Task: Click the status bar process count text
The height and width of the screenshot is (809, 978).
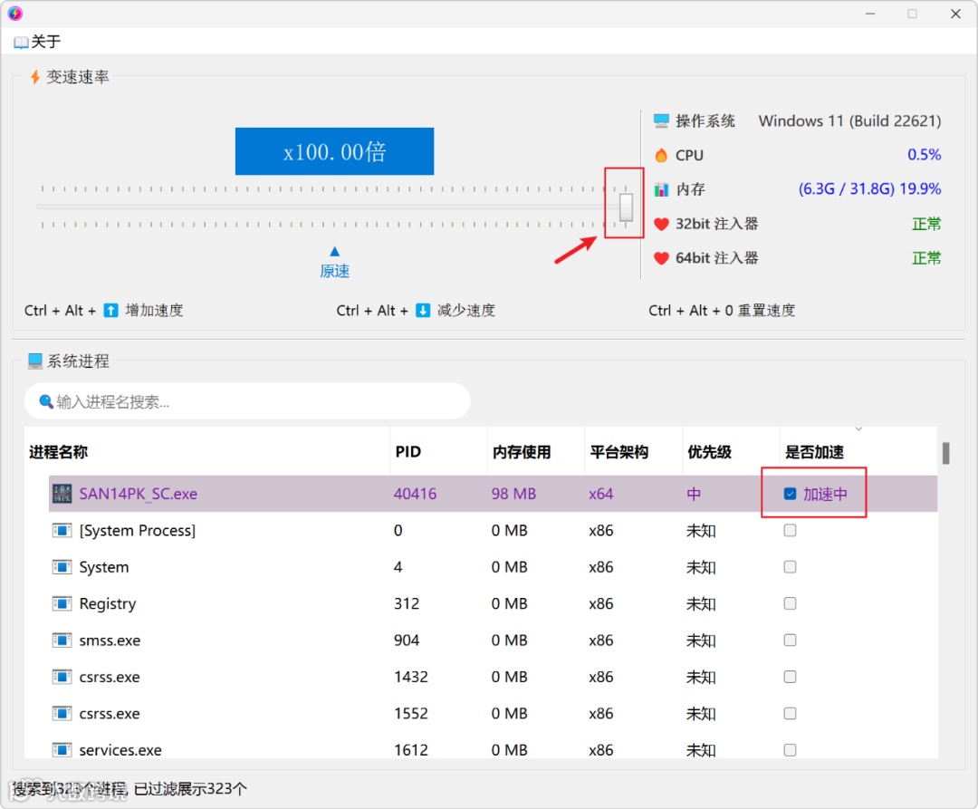Action: click(x=129, y=789)
